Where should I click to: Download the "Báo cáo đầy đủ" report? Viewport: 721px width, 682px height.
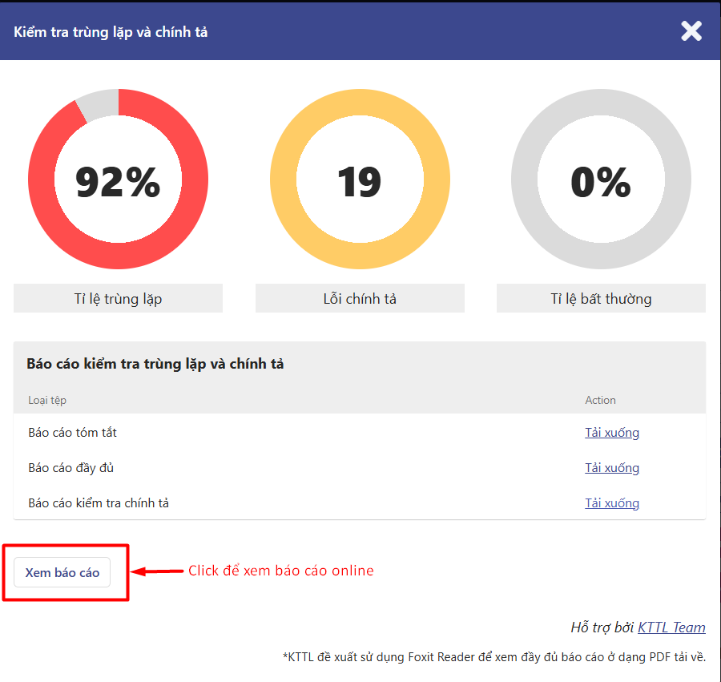point(612,468)
